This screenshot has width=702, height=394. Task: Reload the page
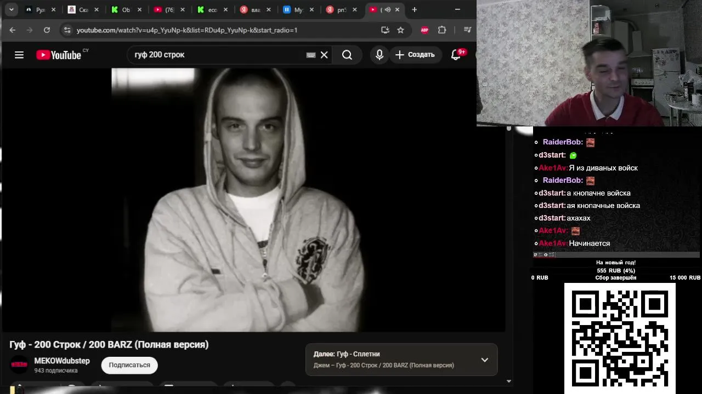pos(47,30)
